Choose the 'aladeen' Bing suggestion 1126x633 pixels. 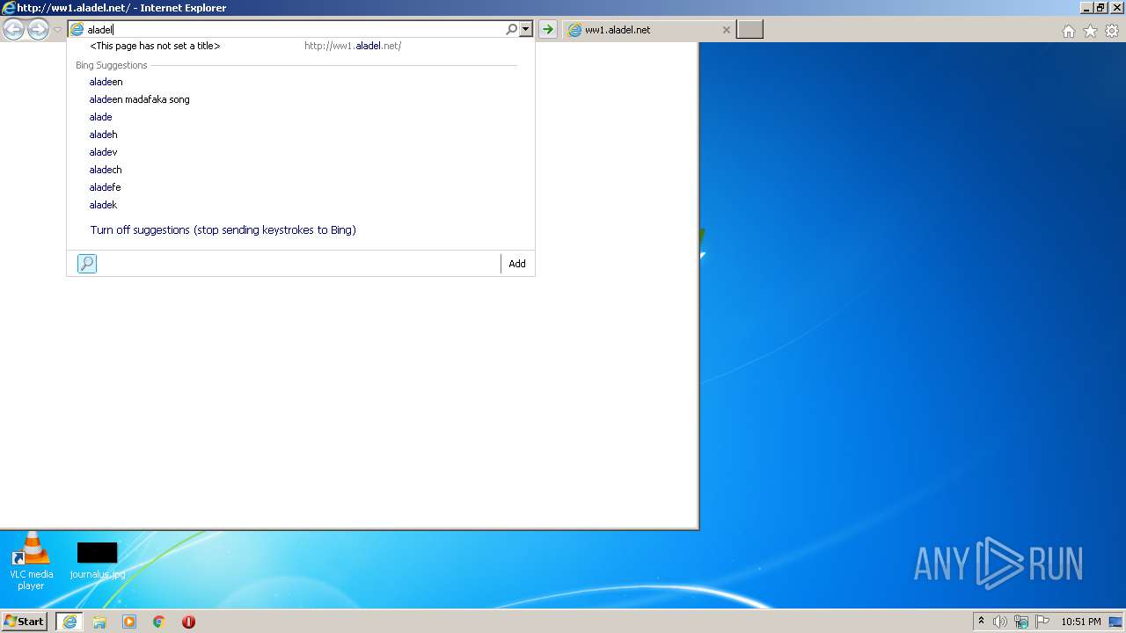pos(106,82)
